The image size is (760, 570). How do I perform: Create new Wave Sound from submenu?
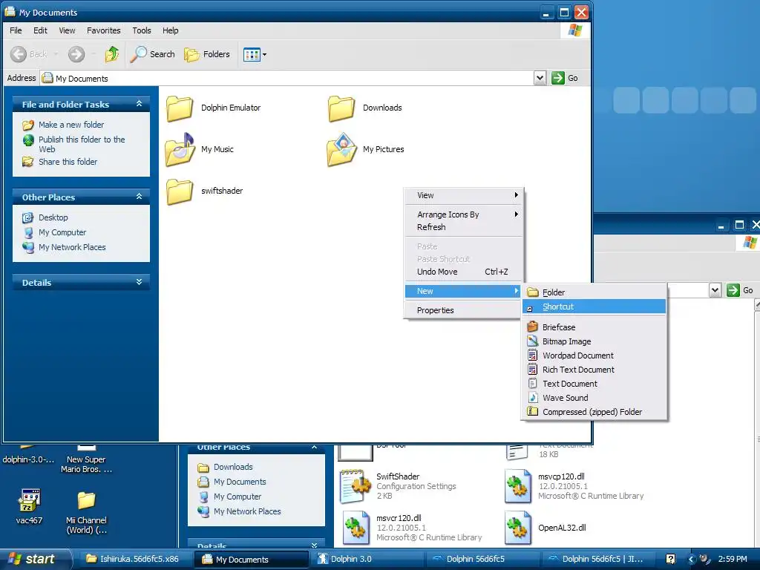pyautogui.click(x=594, y=398)
